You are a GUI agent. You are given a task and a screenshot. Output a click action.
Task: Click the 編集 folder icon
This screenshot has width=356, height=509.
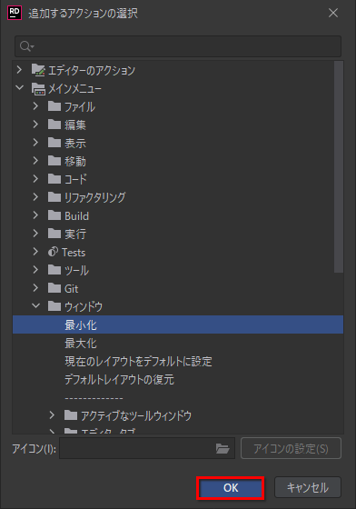click(x=54, y=125)
